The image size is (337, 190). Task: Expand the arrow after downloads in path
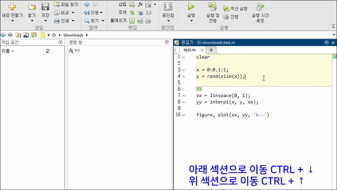(x=87, y=35)
